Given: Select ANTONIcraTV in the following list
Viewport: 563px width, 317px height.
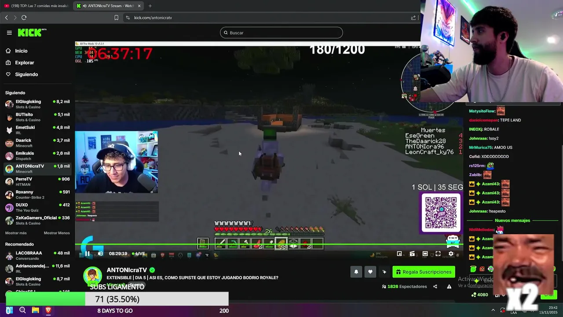Looking at the screenshot, I should coord(37,169).
